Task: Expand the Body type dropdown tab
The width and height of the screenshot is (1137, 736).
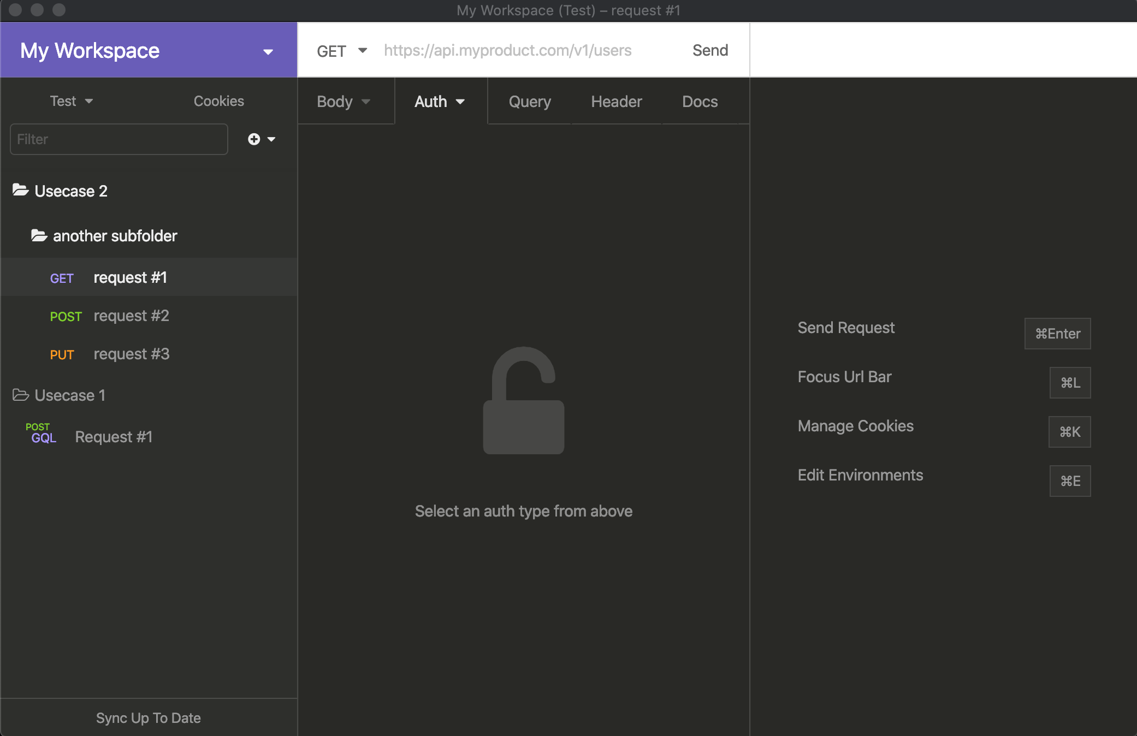Action: [344, 102]
